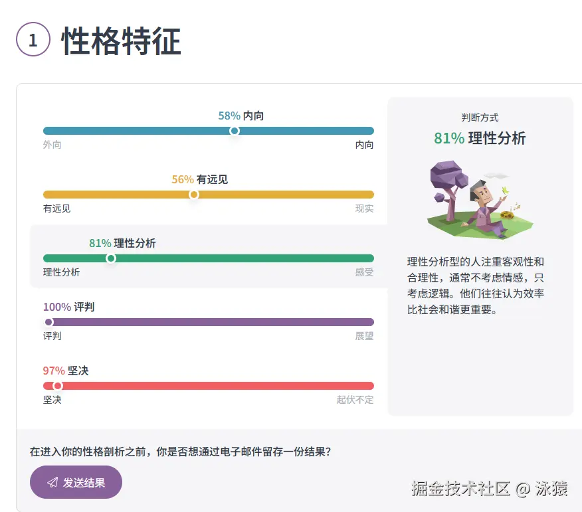Viewport: 582px width, 512px height.
Task: Click the 发送结果 button
Action: click(76, 483)
